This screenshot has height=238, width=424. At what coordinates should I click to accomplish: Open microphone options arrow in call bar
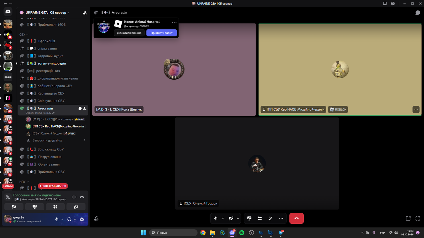point(222,218)
